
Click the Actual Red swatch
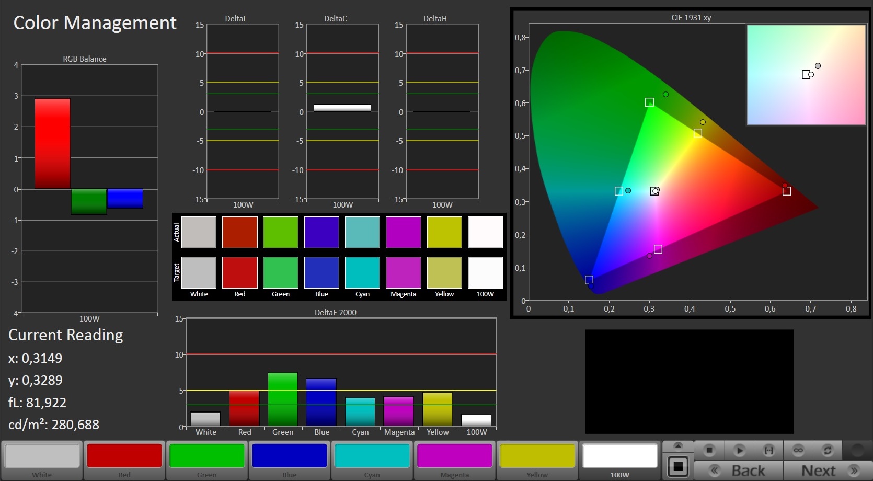tap(240, 232)
